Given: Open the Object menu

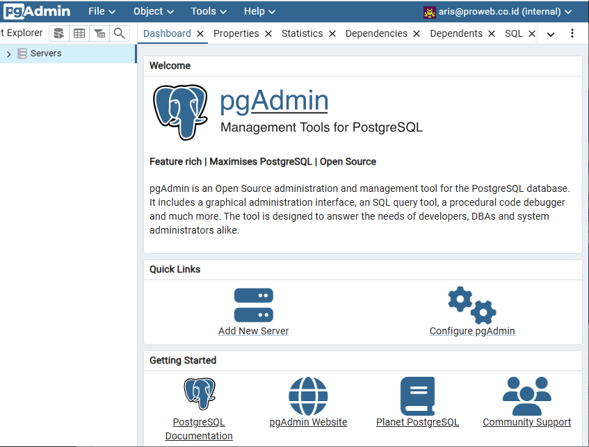Looking at the screenshot, I should point(153,11).
